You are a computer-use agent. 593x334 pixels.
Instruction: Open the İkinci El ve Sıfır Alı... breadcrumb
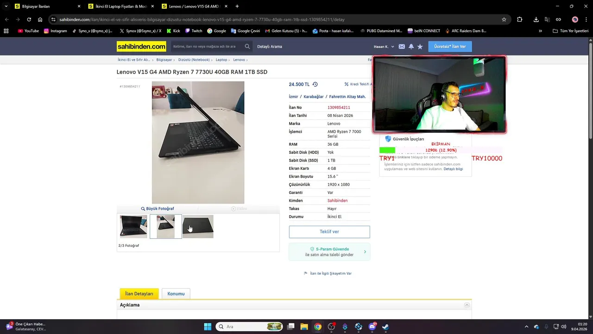(134, 60)
